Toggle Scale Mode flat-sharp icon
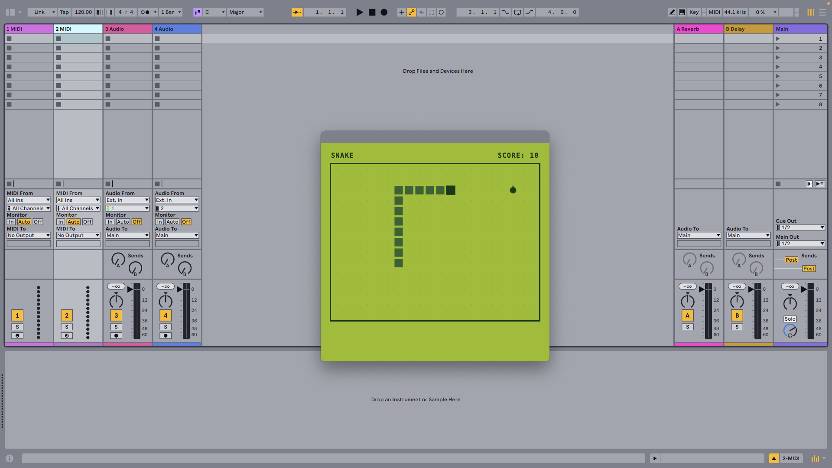The height and width of the screenshot is (468, 832). coord(198,12)
